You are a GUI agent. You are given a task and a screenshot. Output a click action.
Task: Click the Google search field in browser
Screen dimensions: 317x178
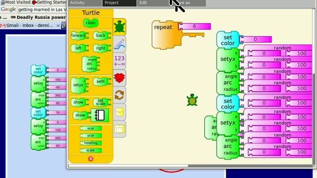point(42,10)
